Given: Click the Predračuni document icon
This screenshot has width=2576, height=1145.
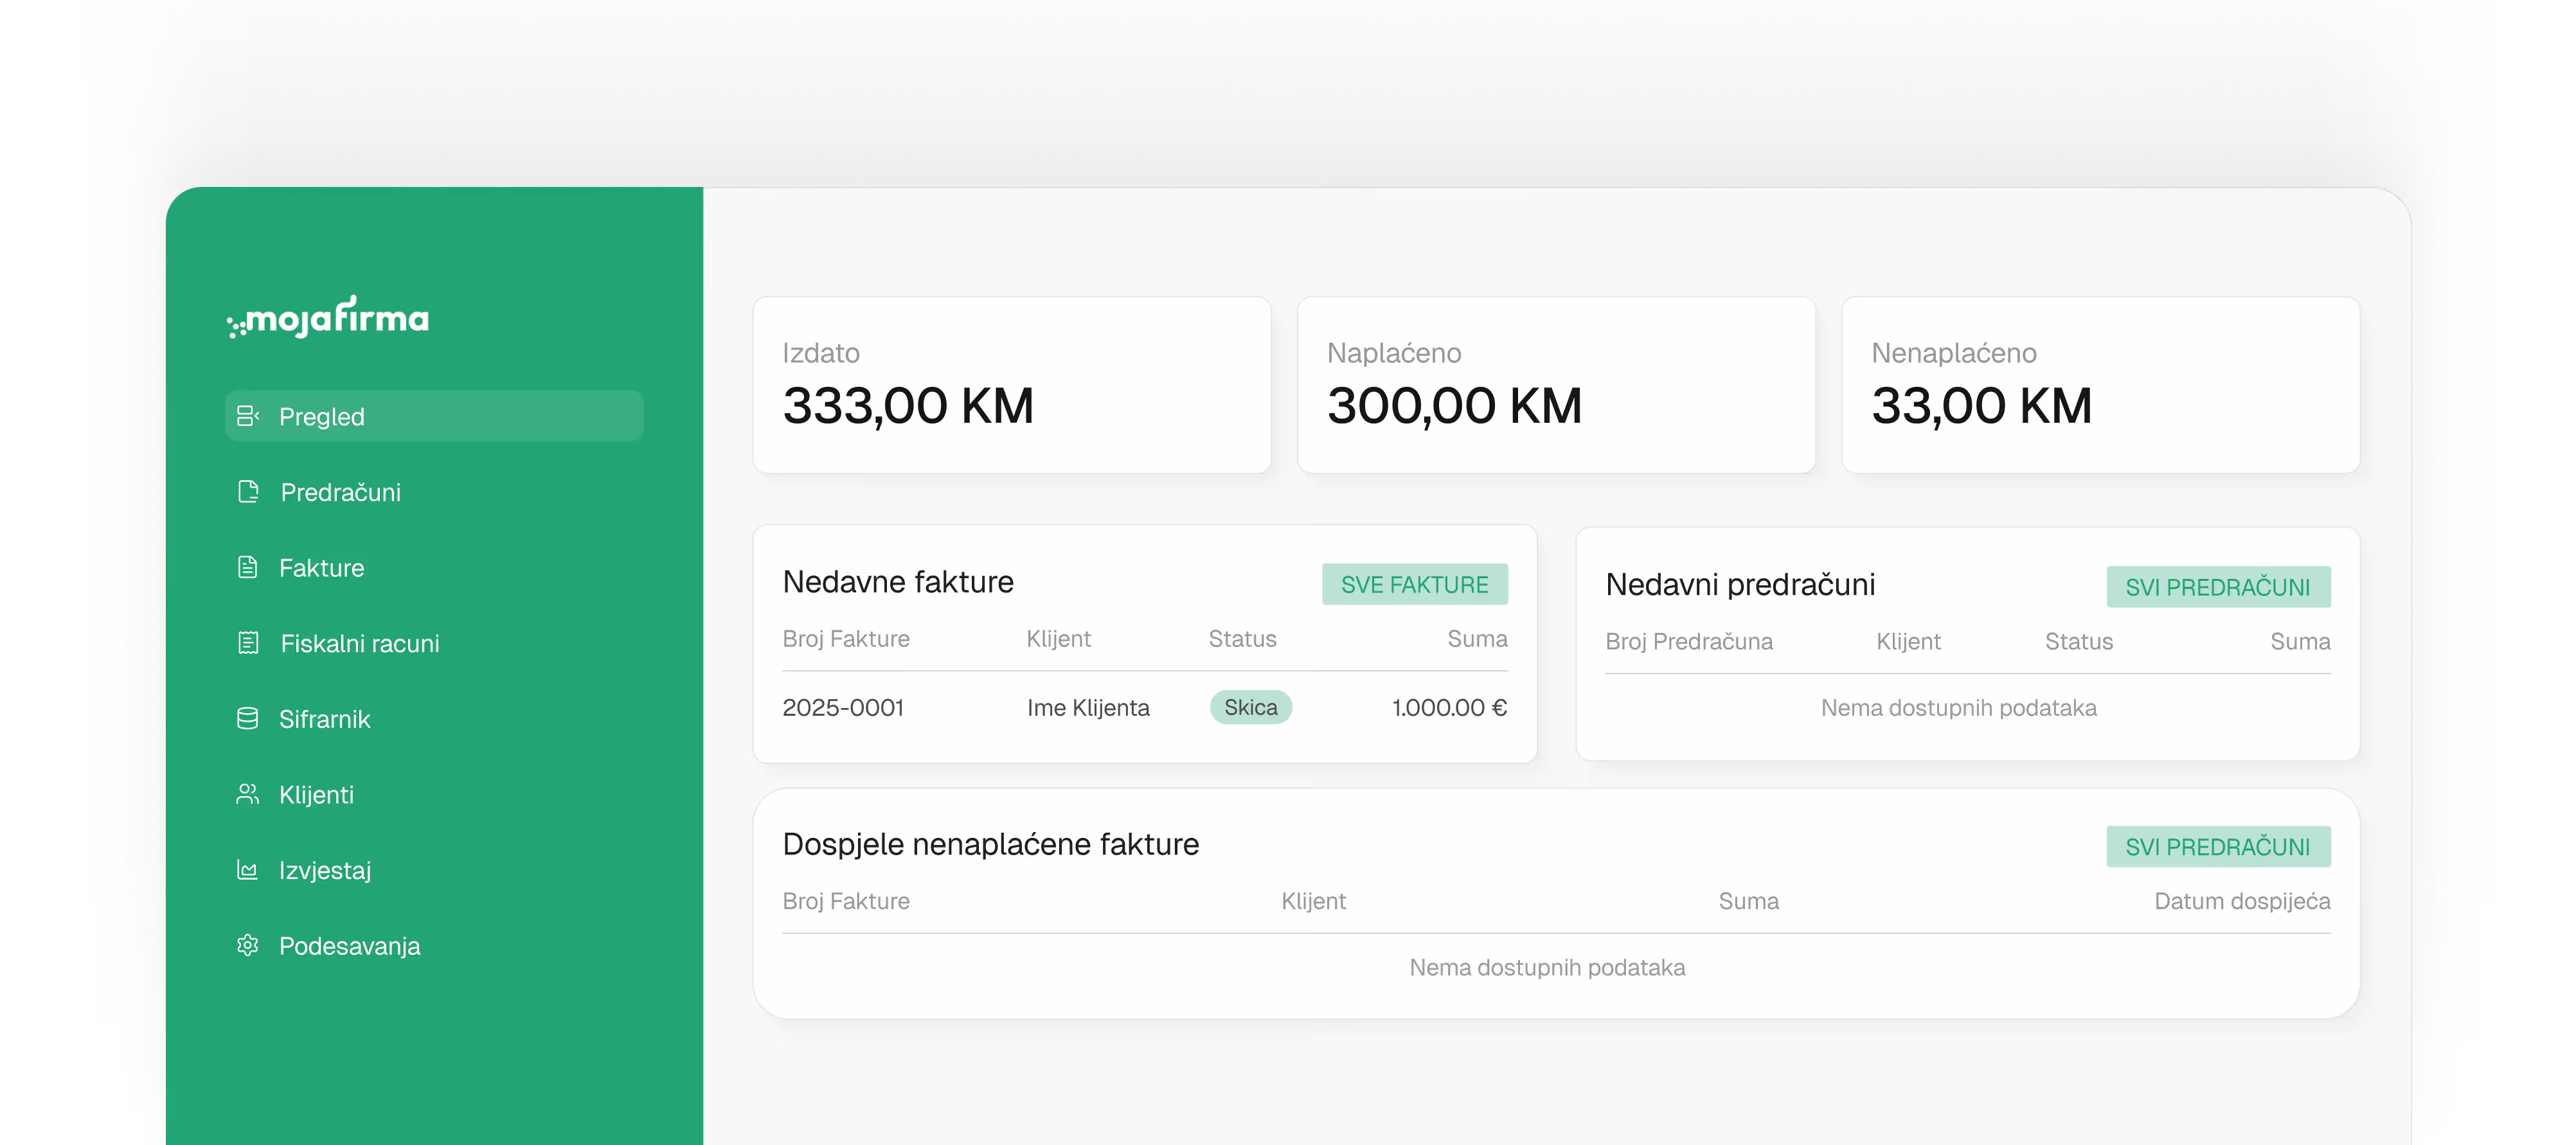Looking at the screenshot, I should tap(248, 491).
